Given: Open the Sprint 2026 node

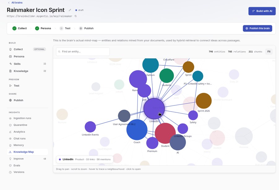Looking at the screenshot, I should (x=204, y=101).
